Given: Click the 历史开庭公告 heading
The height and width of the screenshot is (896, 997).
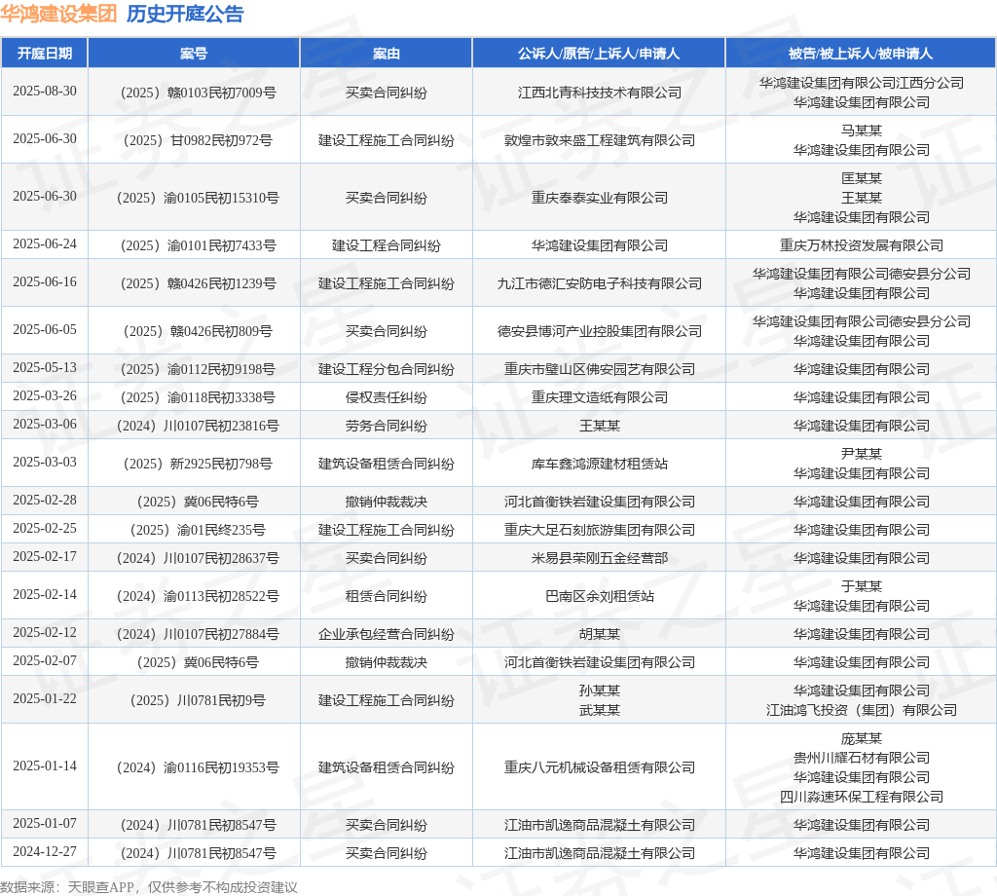Looking at the screenshot, I should click(x=185, y=14).
